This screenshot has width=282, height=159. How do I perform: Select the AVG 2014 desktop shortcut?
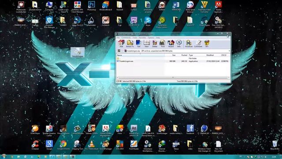click(119, 145)
